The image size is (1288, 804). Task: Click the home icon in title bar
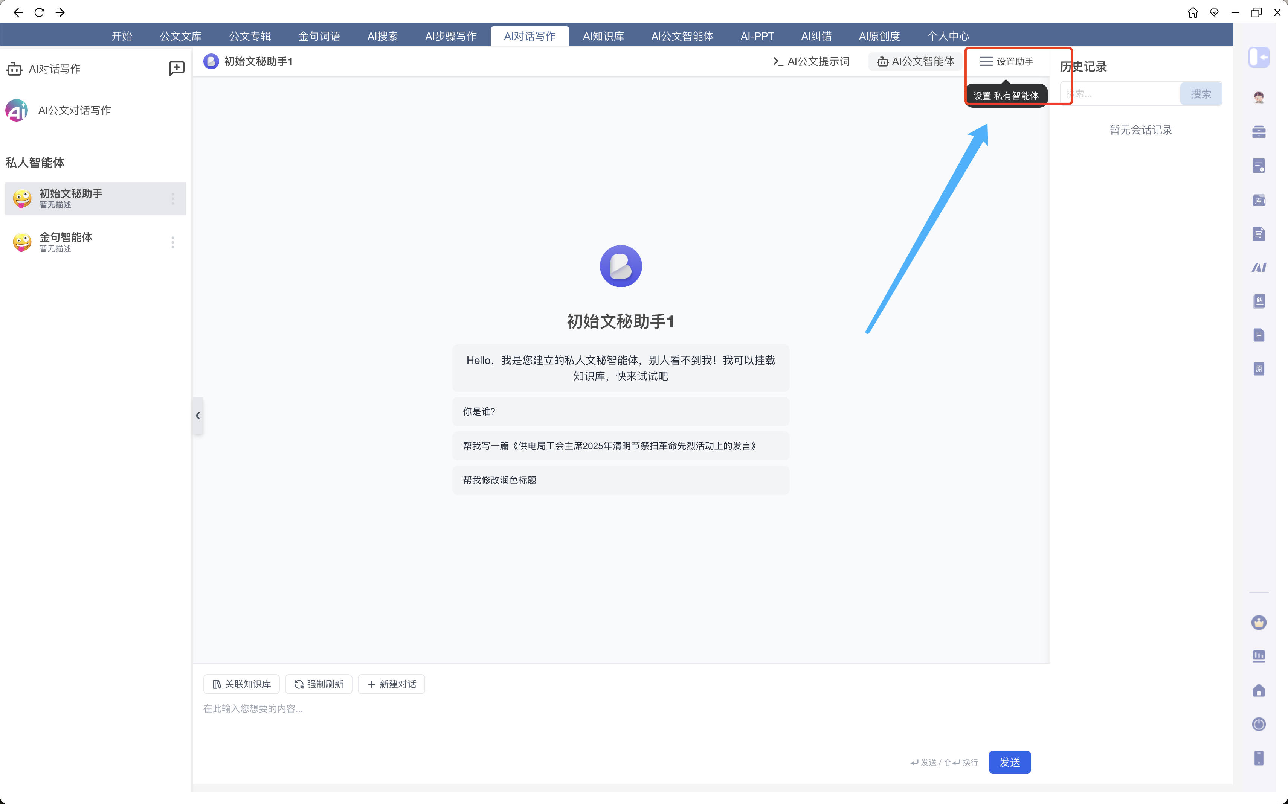(x=1193, y=12)
